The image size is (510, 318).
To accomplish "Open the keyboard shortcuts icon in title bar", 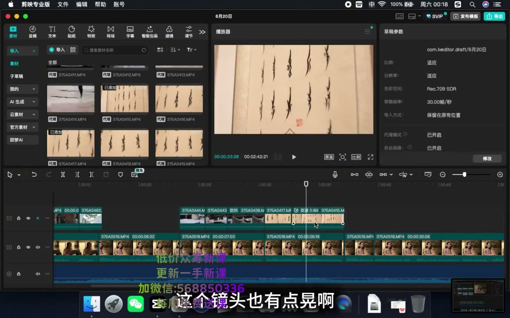I will coord(399,16).
